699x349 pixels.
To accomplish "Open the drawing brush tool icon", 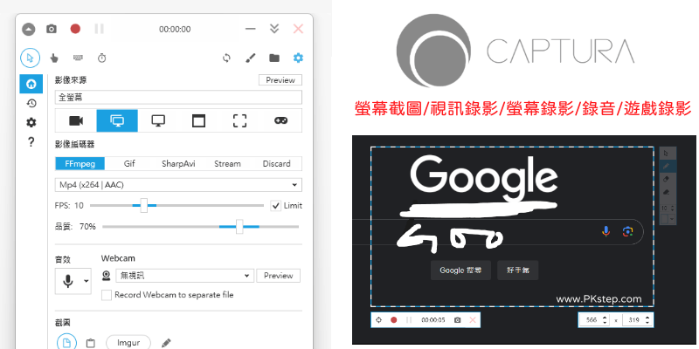I will point(251,58).
